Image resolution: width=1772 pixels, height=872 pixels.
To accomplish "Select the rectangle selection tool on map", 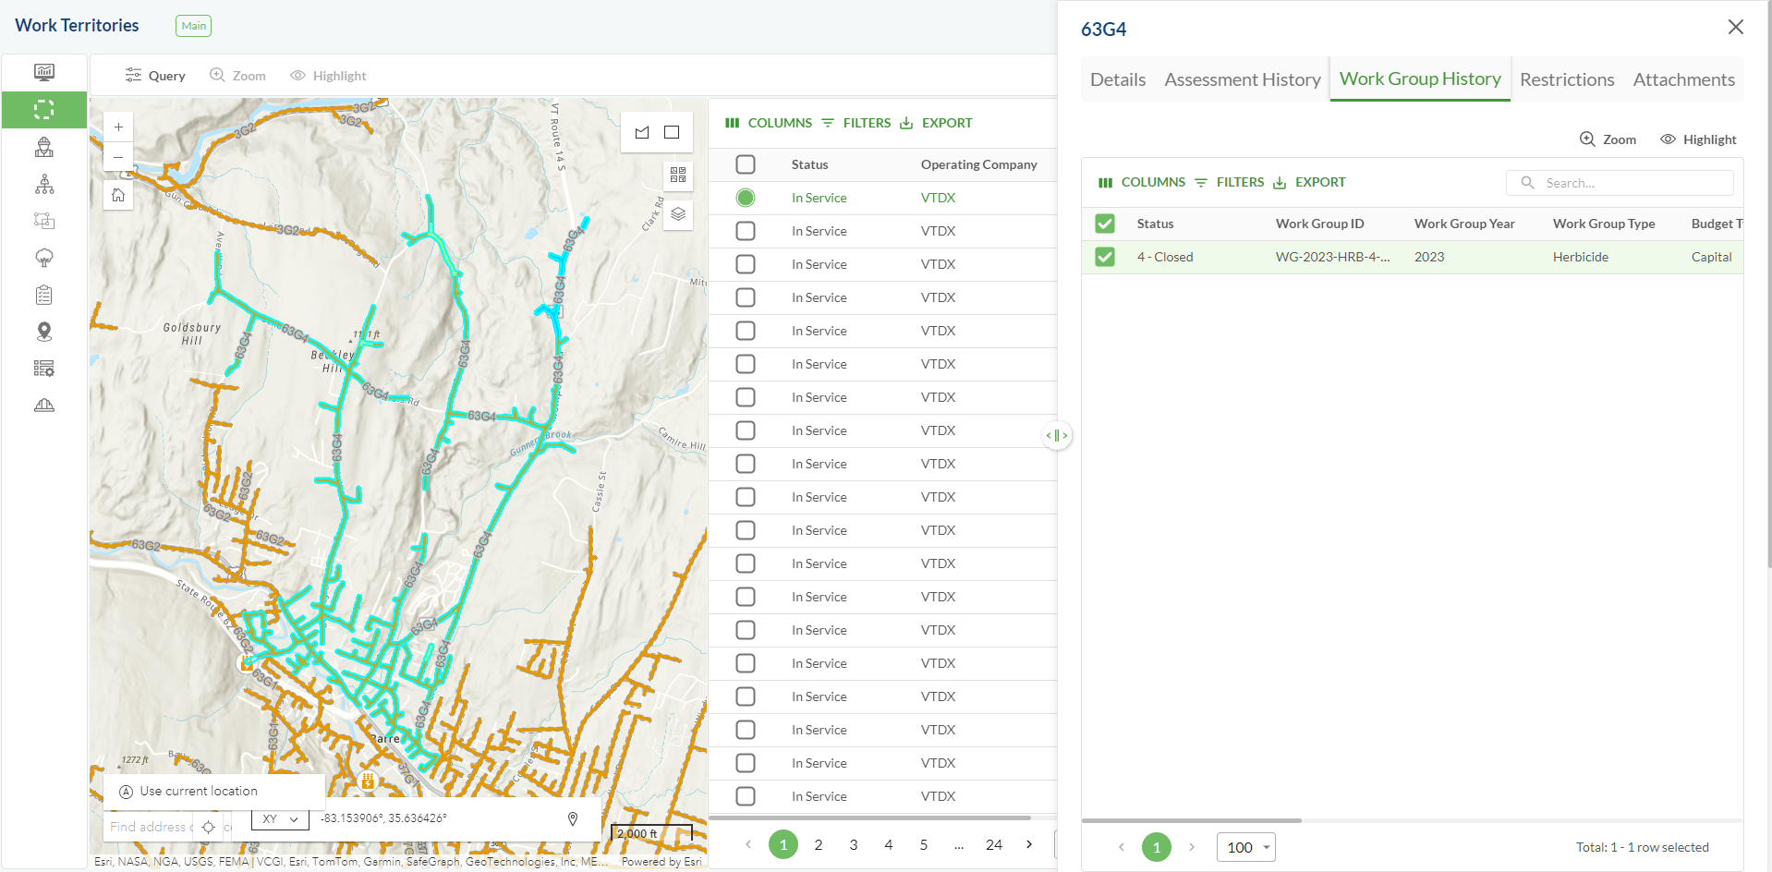I will (672, 132).
